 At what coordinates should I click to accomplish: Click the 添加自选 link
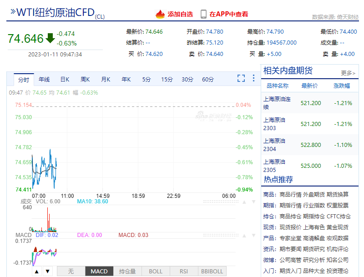pyautogui.click(x=180, y=15)
